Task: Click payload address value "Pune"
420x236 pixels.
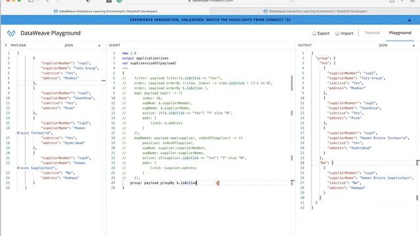Action: tap(69, 108)
